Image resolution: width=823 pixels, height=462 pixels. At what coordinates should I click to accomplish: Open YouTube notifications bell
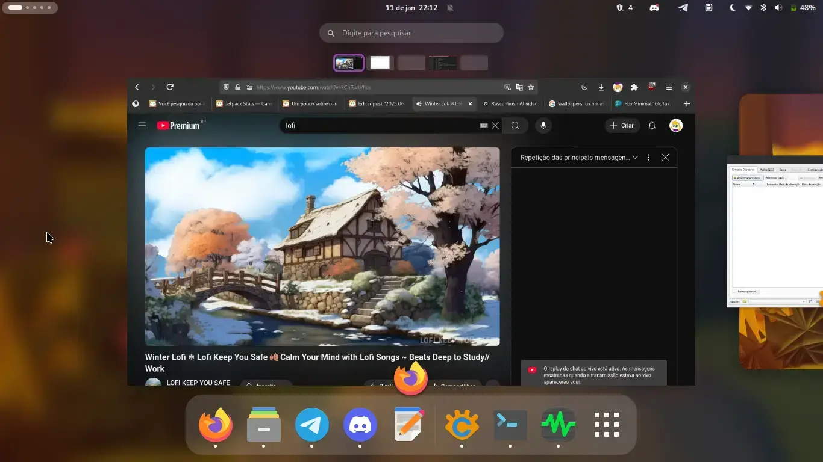652,125
